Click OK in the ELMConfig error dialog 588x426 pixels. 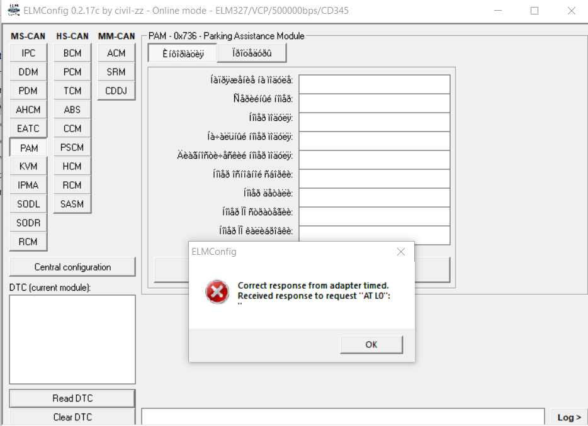pos(371,344)
